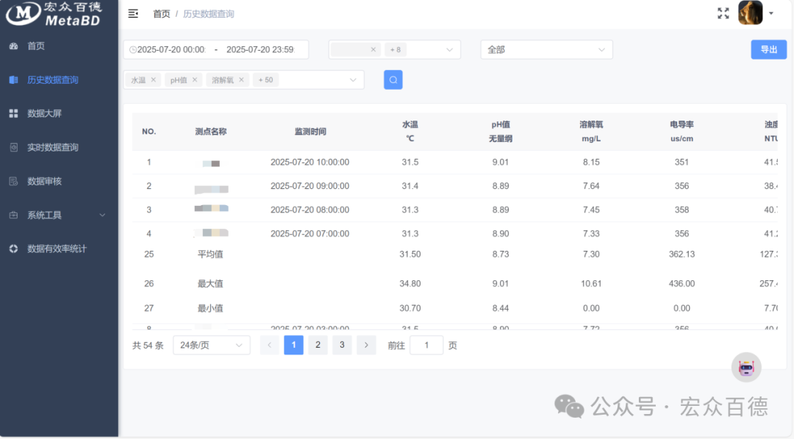Viewport: 794px width, 439px height.
Task: Click the 导出 export button
Action: pos(768,49)
